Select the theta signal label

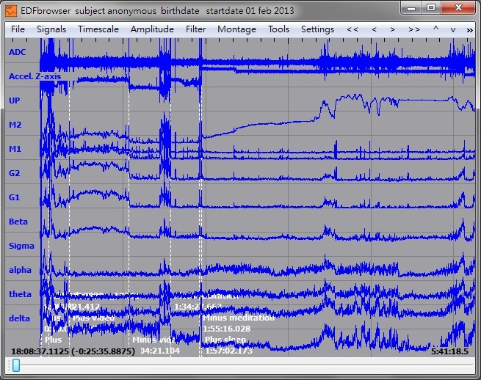pyautogui.click(x=20, y=294)
